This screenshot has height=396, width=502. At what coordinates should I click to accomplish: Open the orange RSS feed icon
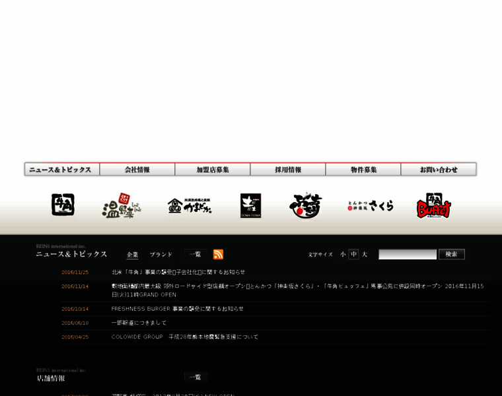point(219,254)
